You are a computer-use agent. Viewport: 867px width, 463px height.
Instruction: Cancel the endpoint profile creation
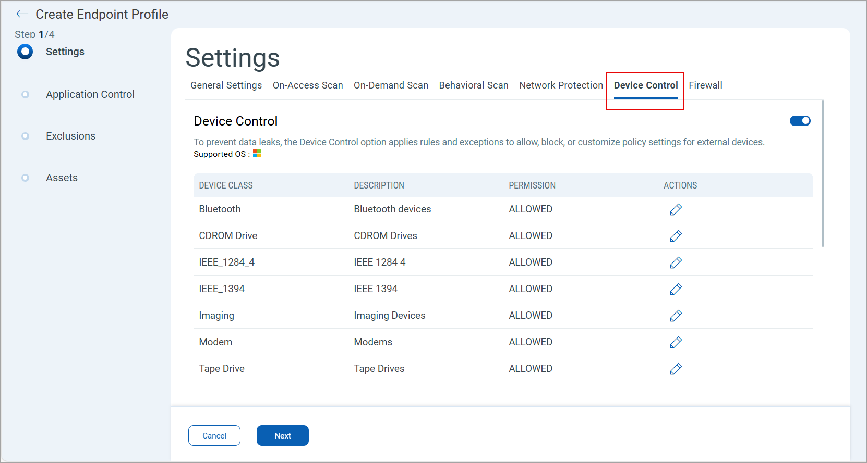214,435
